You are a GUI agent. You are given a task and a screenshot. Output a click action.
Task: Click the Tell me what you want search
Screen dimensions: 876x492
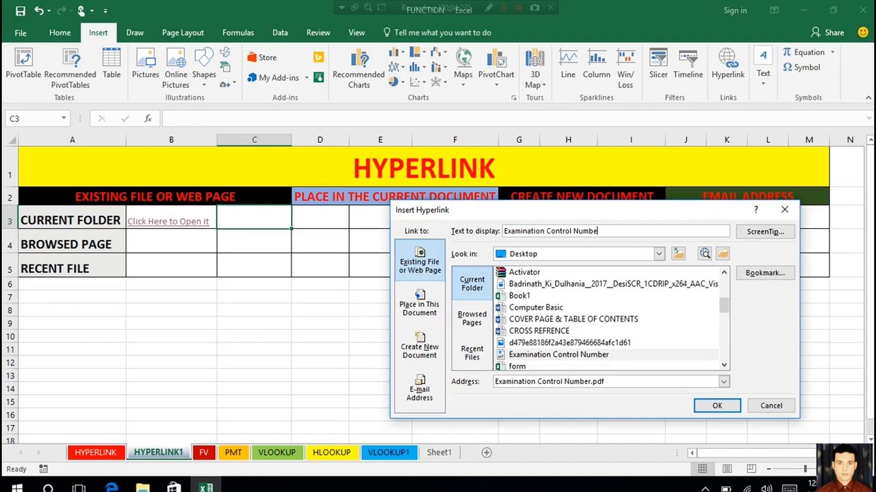(437, 33)
